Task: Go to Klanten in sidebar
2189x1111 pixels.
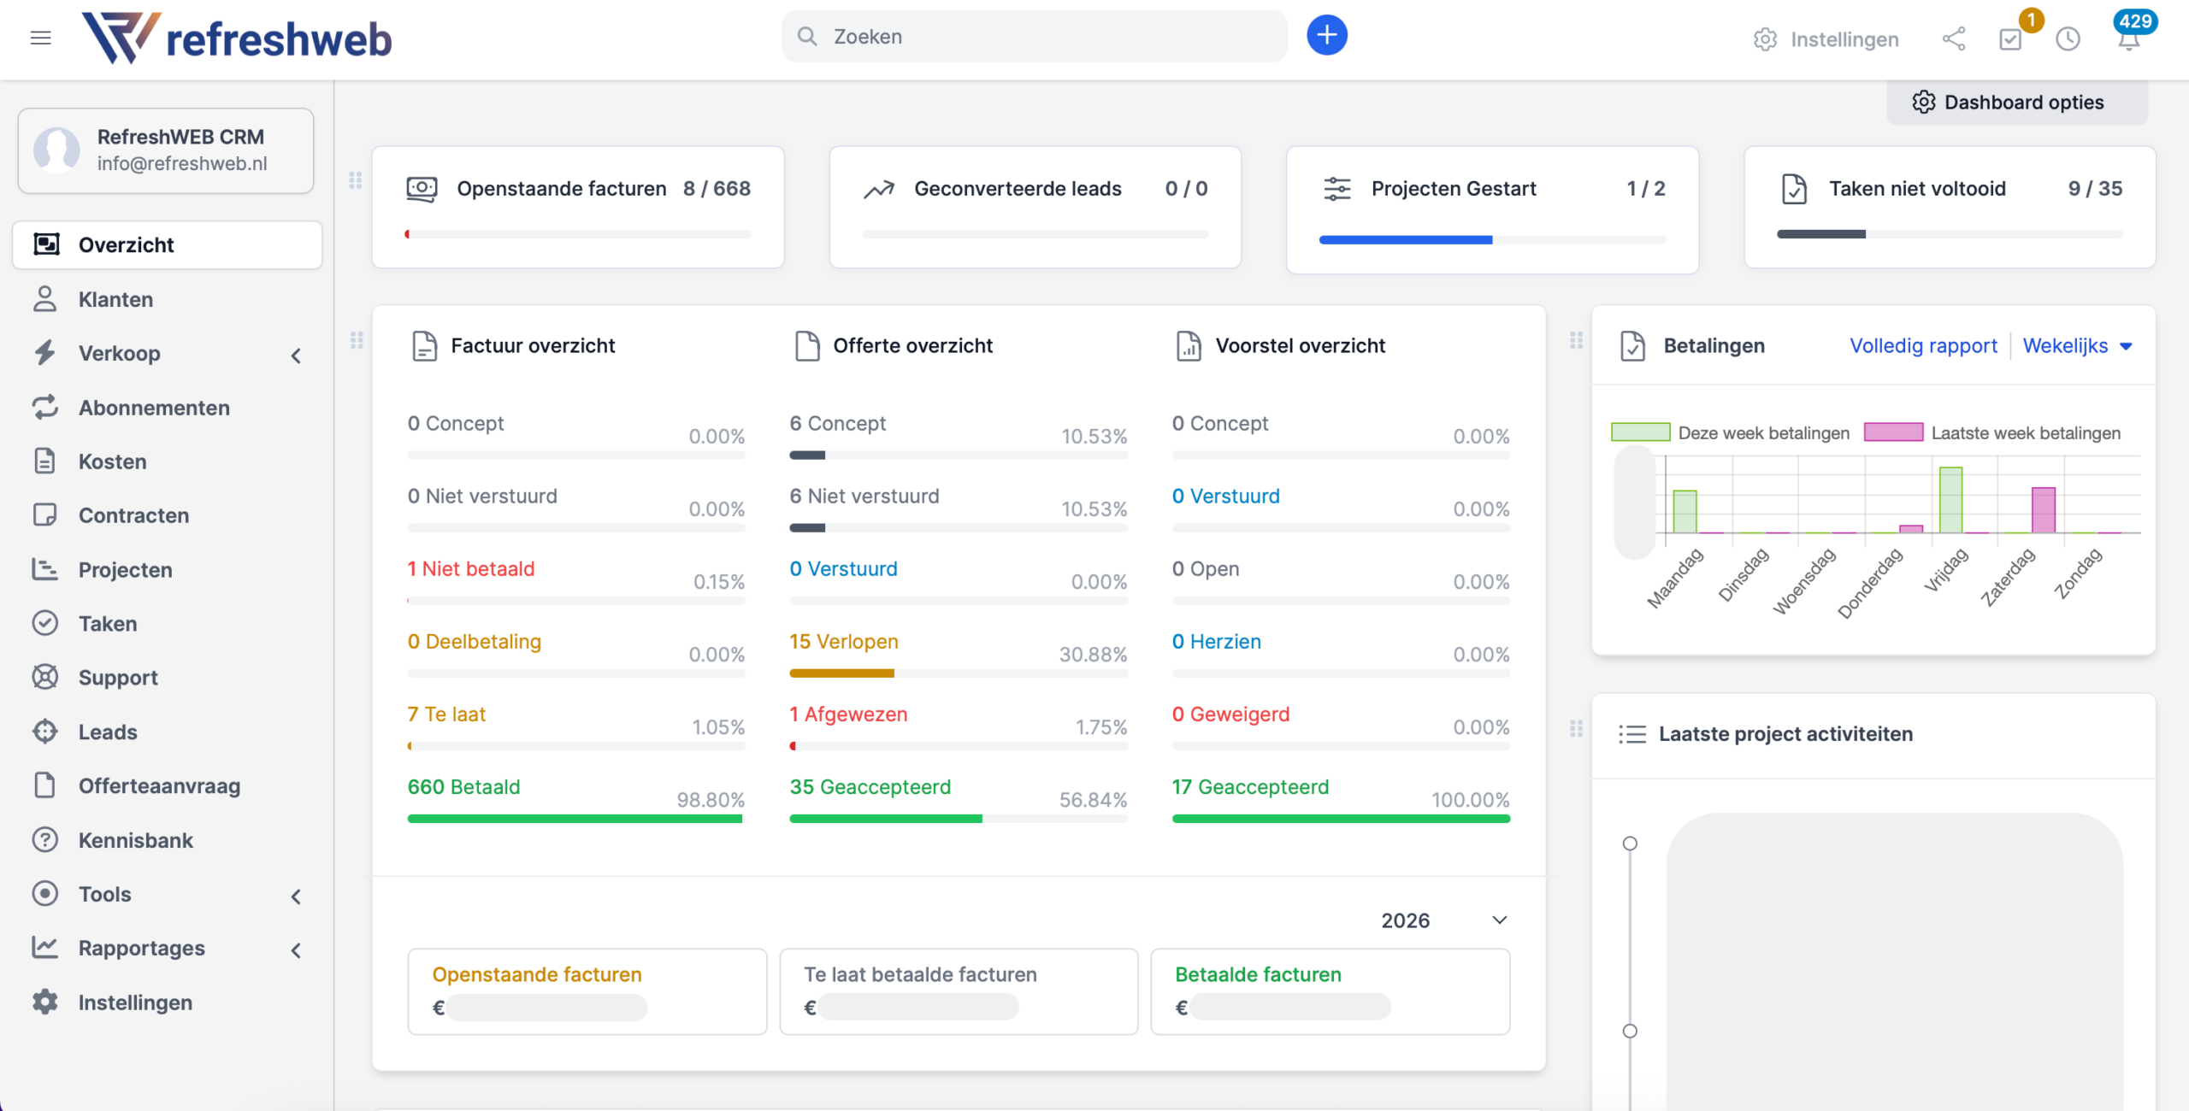Action: (x=115, y=300)
